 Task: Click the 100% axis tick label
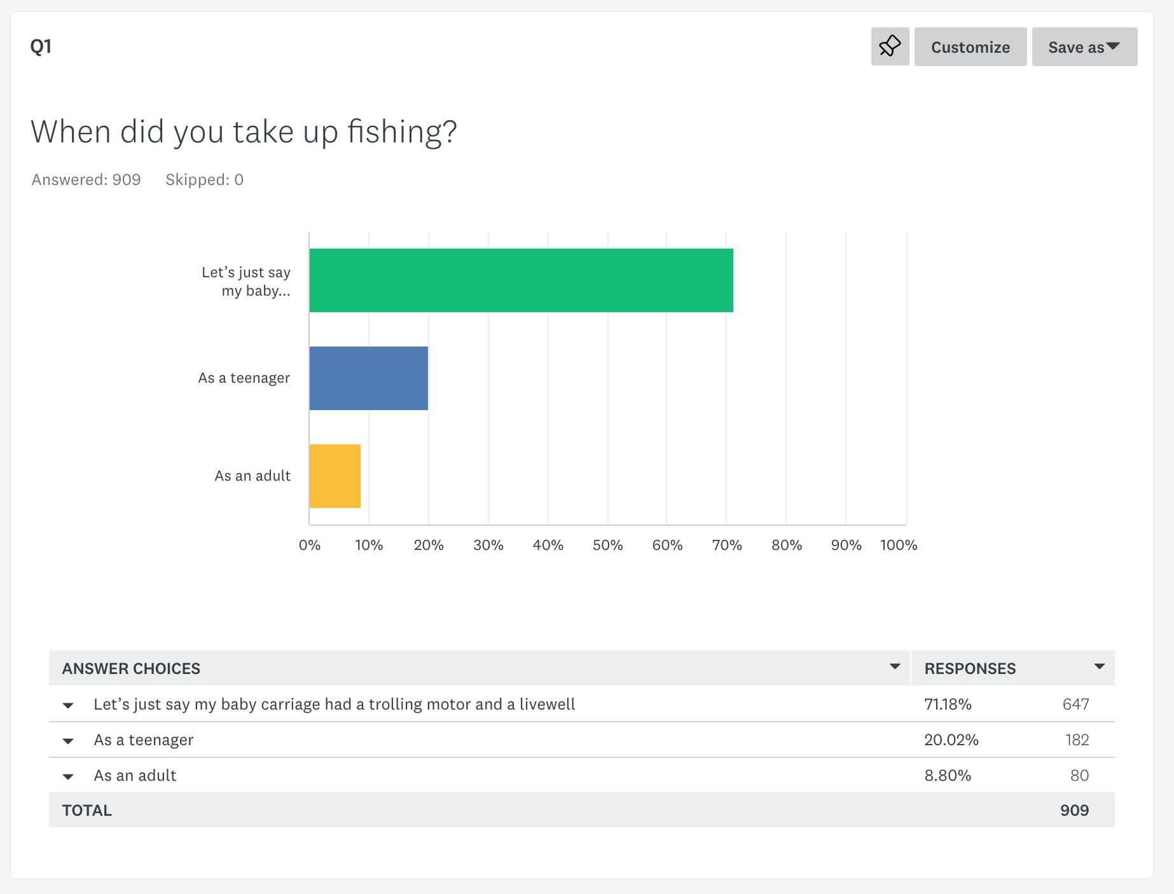tap(899, 545)
